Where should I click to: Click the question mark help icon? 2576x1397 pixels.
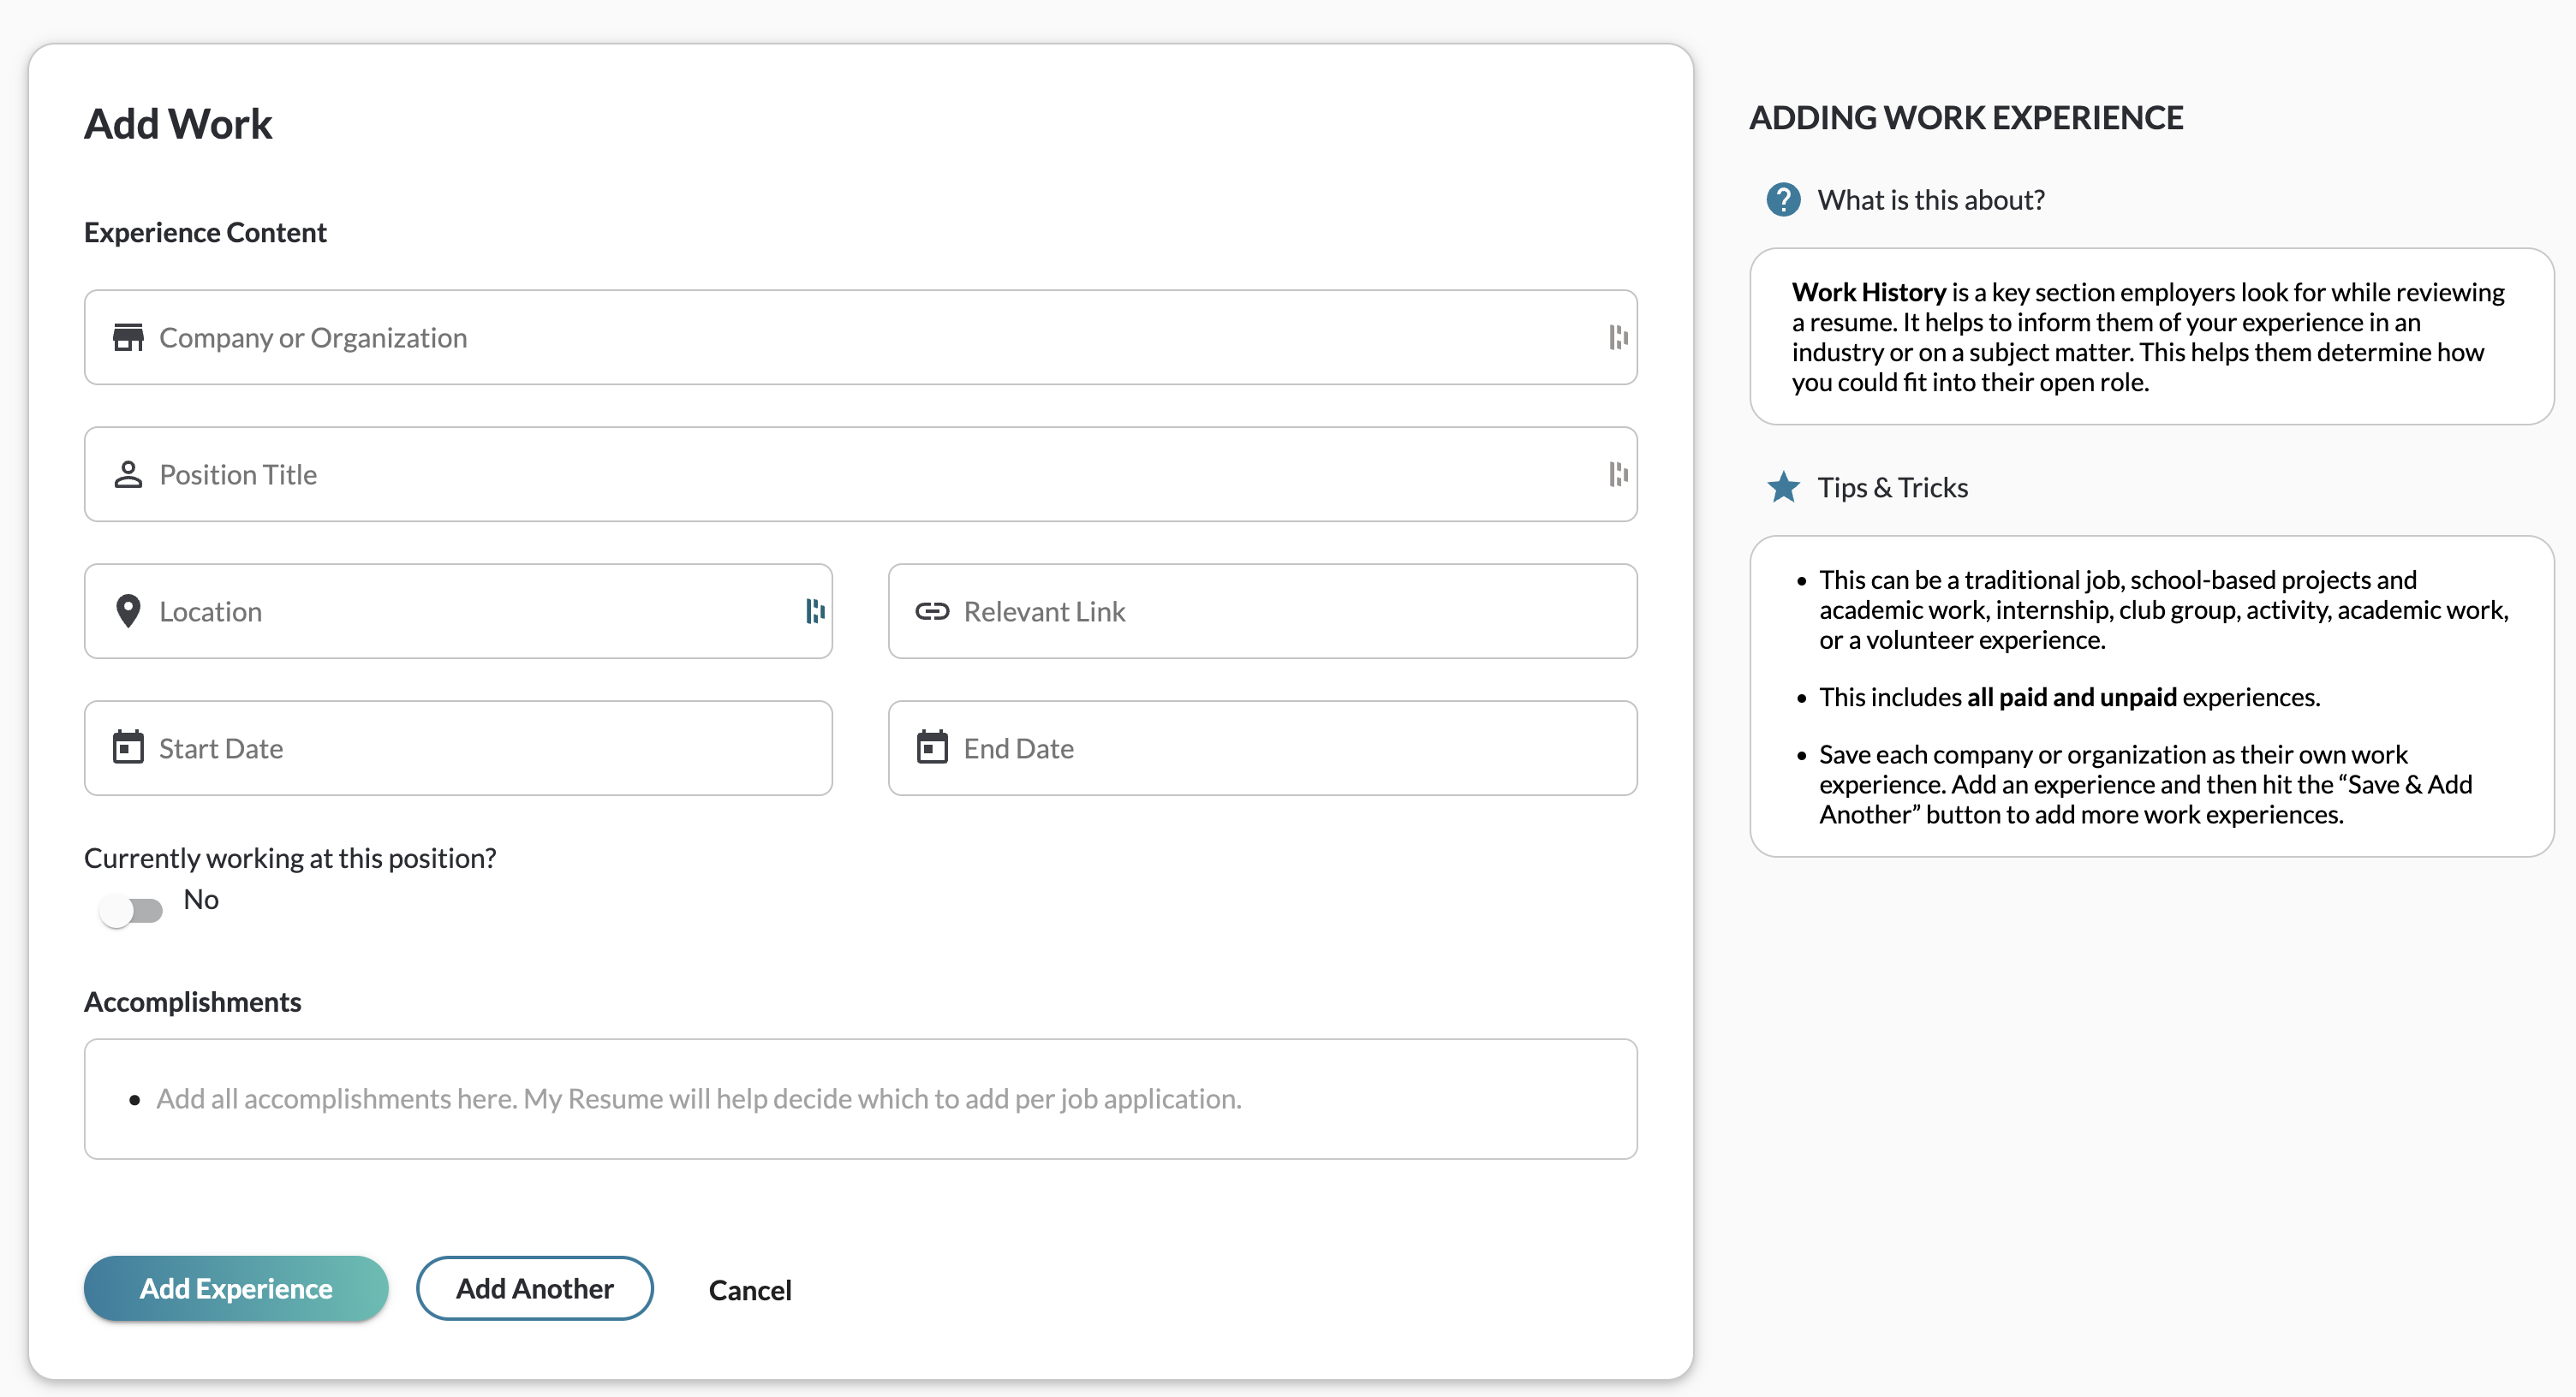tap(1783, 199)
